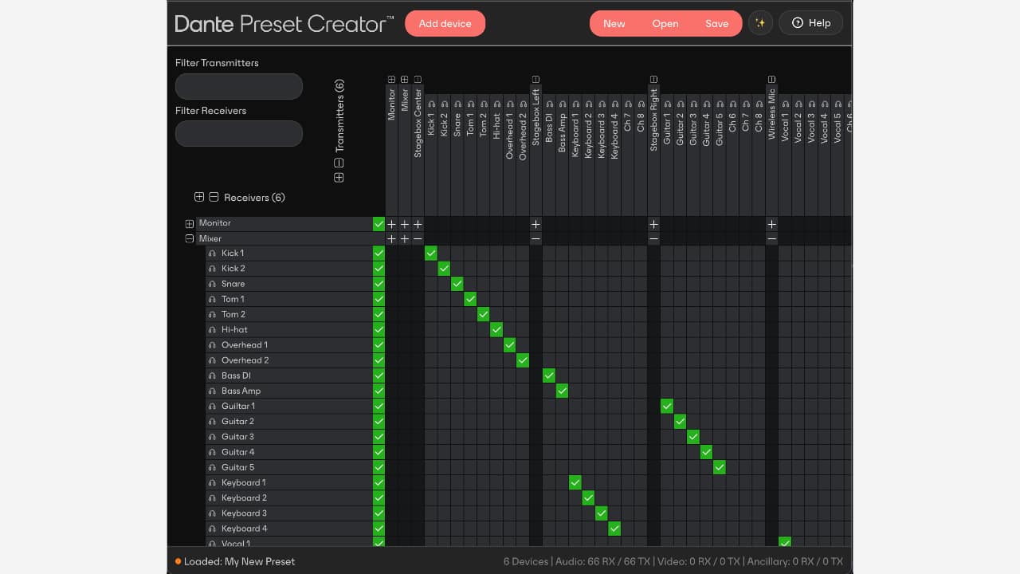Click headphone icon above Tom 2 transmitter column
1020x574 pixels.
(x=484, y=104)
